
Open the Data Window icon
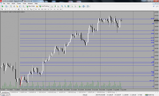(x=14, y=6)
